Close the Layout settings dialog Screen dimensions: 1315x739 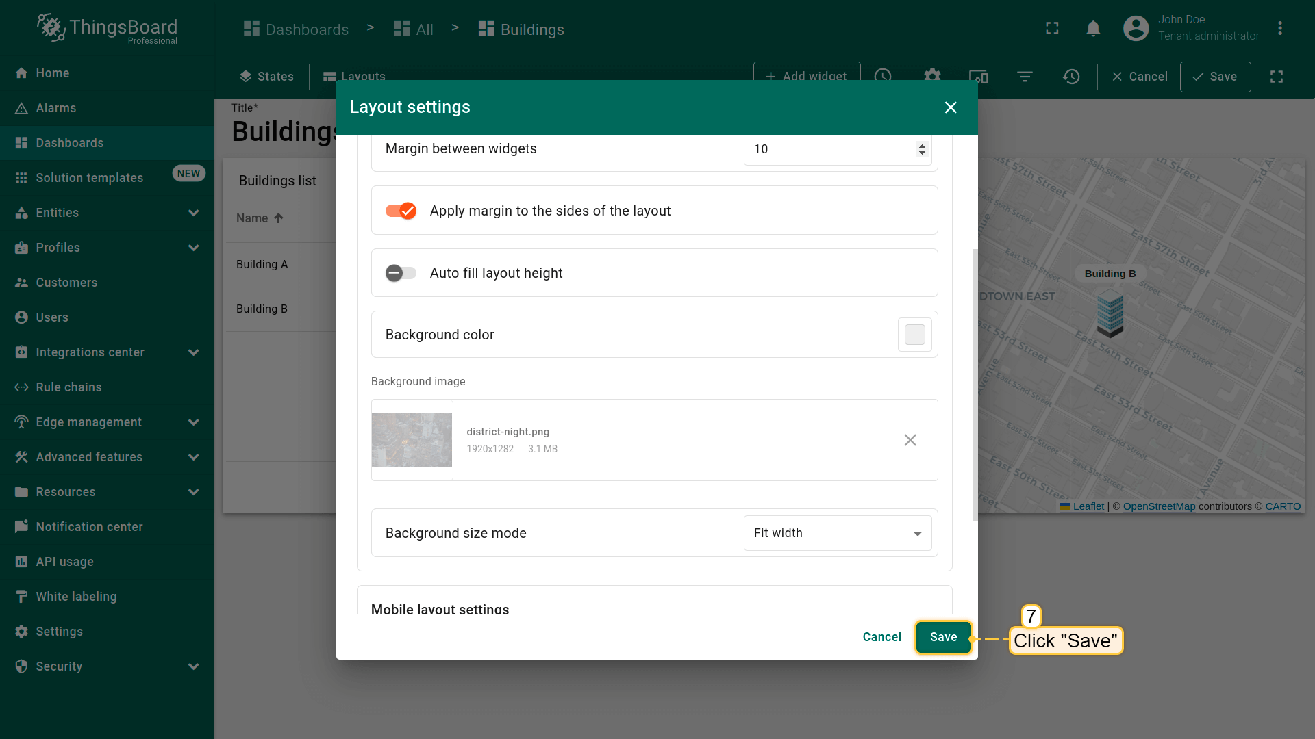951,107
